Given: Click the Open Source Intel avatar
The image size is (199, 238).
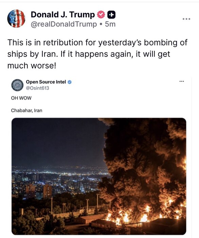Looking at the screenshot, I should coord(17,85).
